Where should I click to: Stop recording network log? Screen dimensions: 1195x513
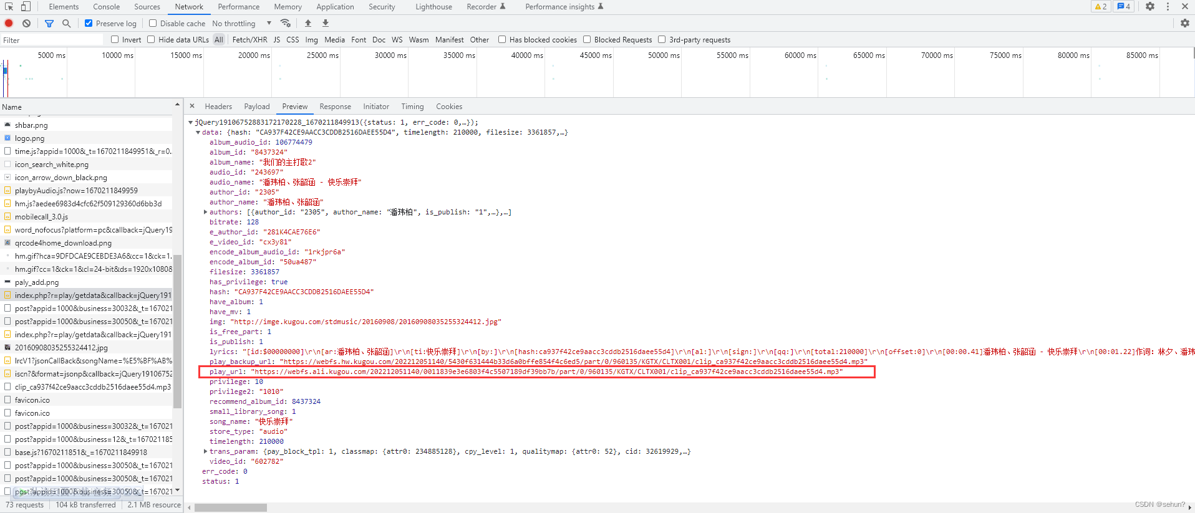[x=9, y=23]
